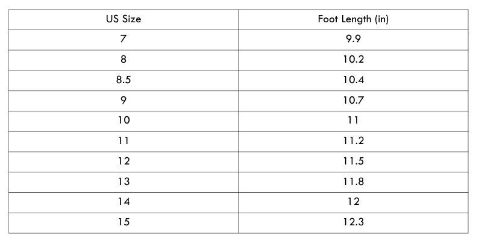
Task: Click the US size 8.5 cell
Action: click(124, 80)
